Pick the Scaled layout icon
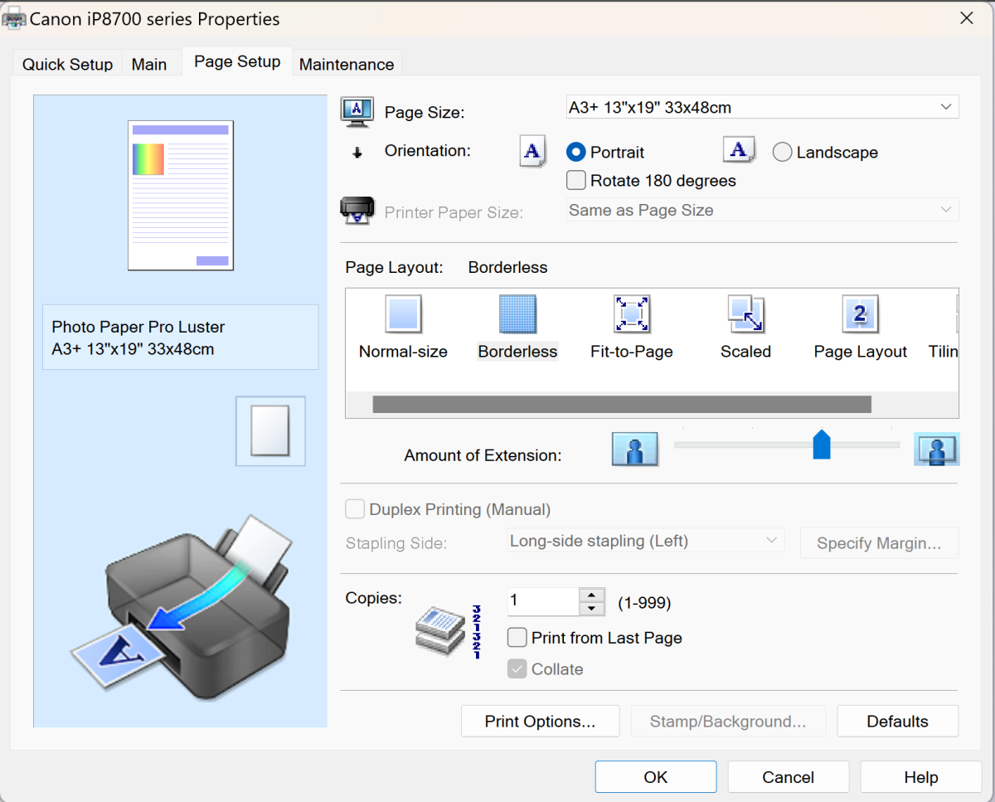 [745, 315]
